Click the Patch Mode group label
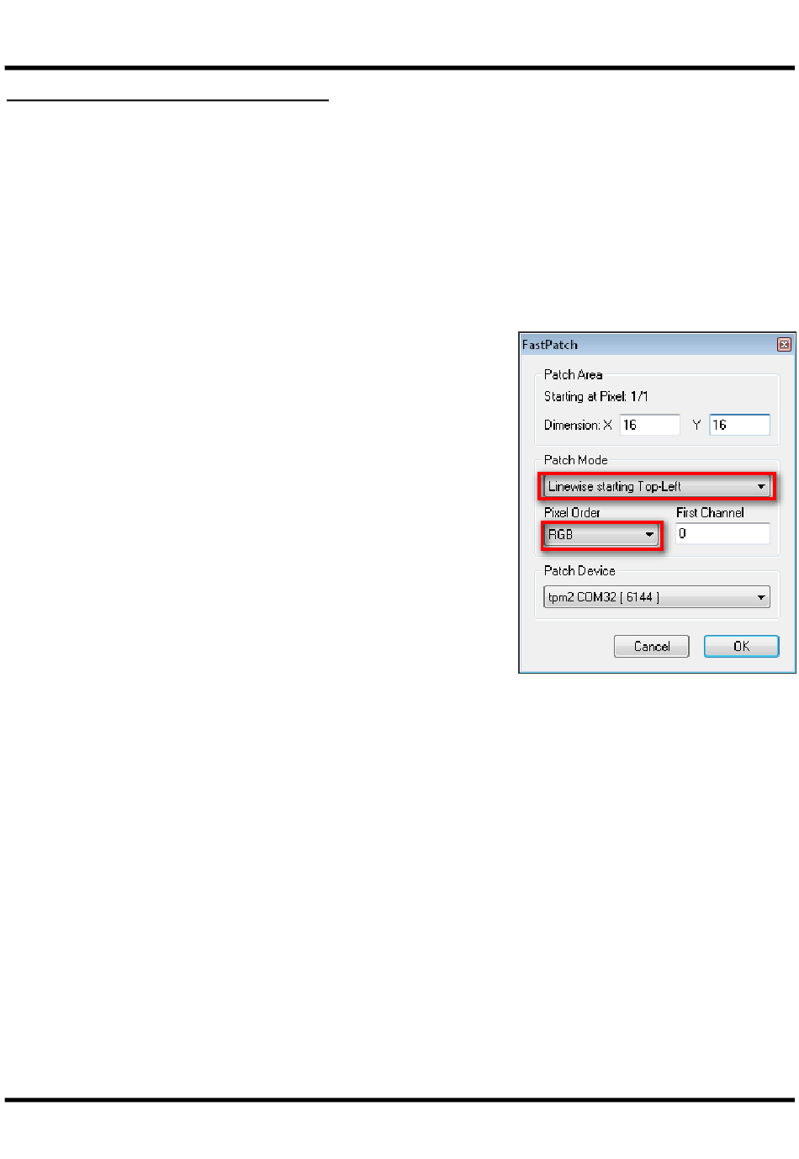 [575, 460]
